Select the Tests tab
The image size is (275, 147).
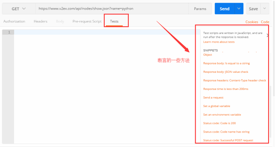(x=114, y=21)
